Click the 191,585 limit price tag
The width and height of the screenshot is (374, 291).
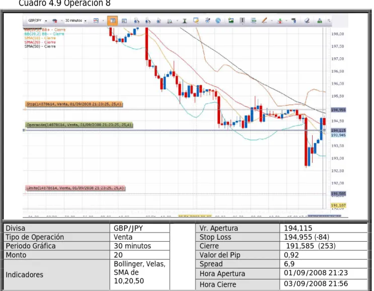(x=338, y=193)
